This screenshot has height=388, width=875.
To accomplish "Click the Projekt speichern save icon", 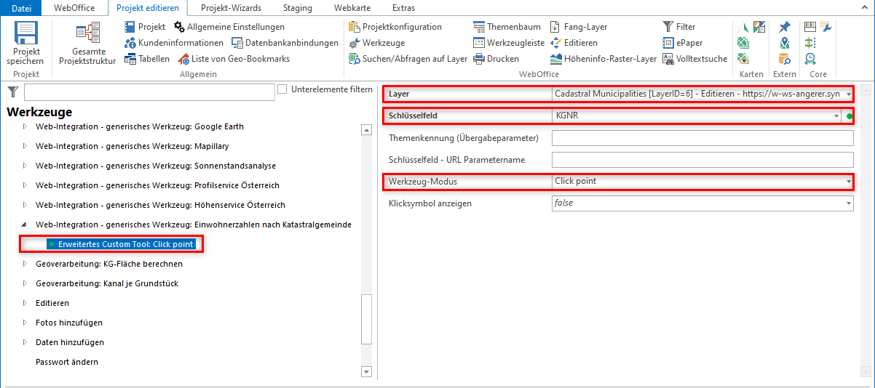I will pos(27,33).
